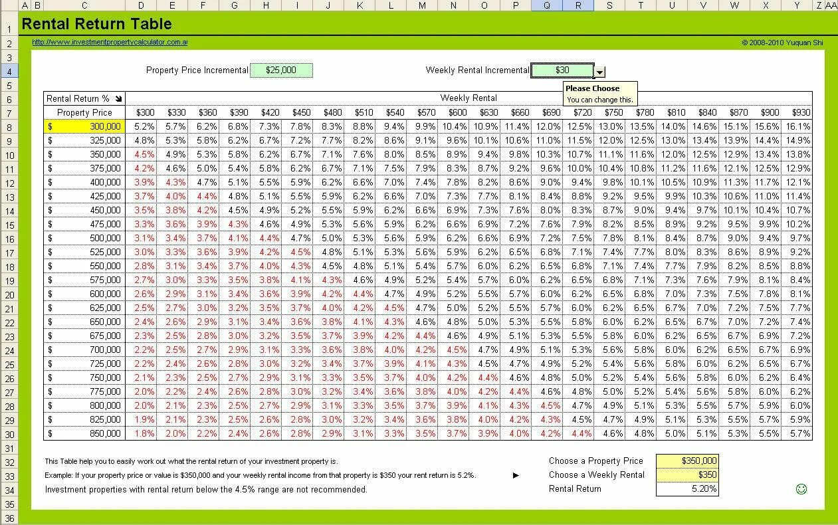Screen dimensions: 838x525
Task: Click the Choose a Property Price label
Action: (x=596, y=461)
